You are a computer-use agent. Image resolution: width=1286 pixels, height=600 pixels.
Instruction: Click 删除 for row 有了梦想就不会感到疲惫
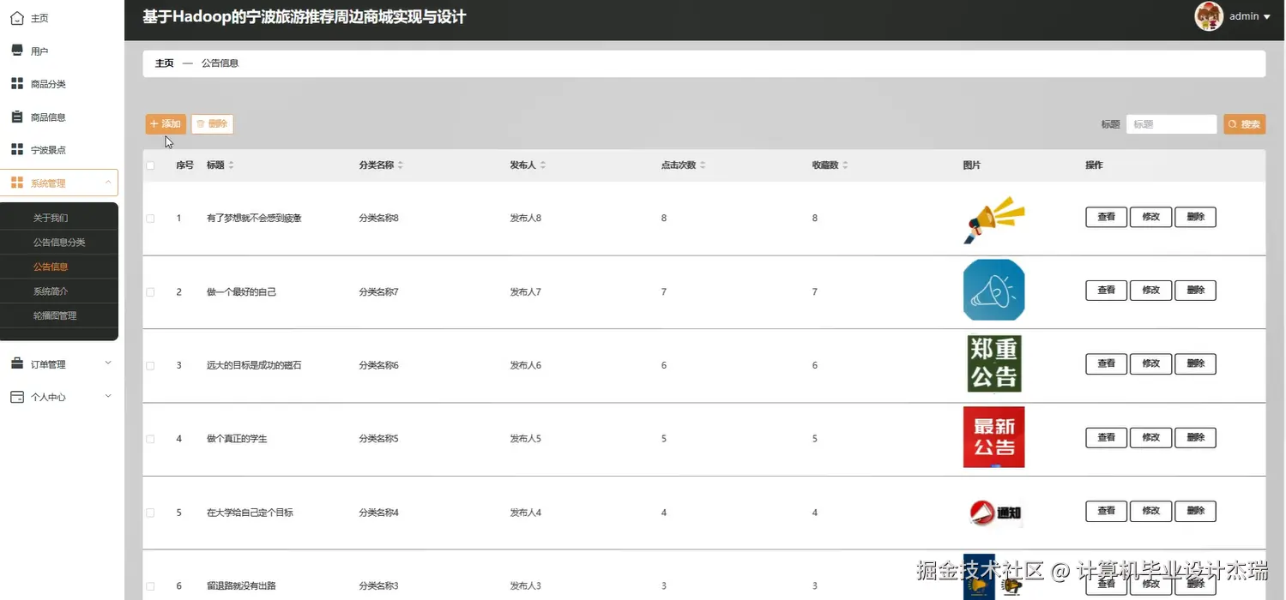click(1195, 217)
